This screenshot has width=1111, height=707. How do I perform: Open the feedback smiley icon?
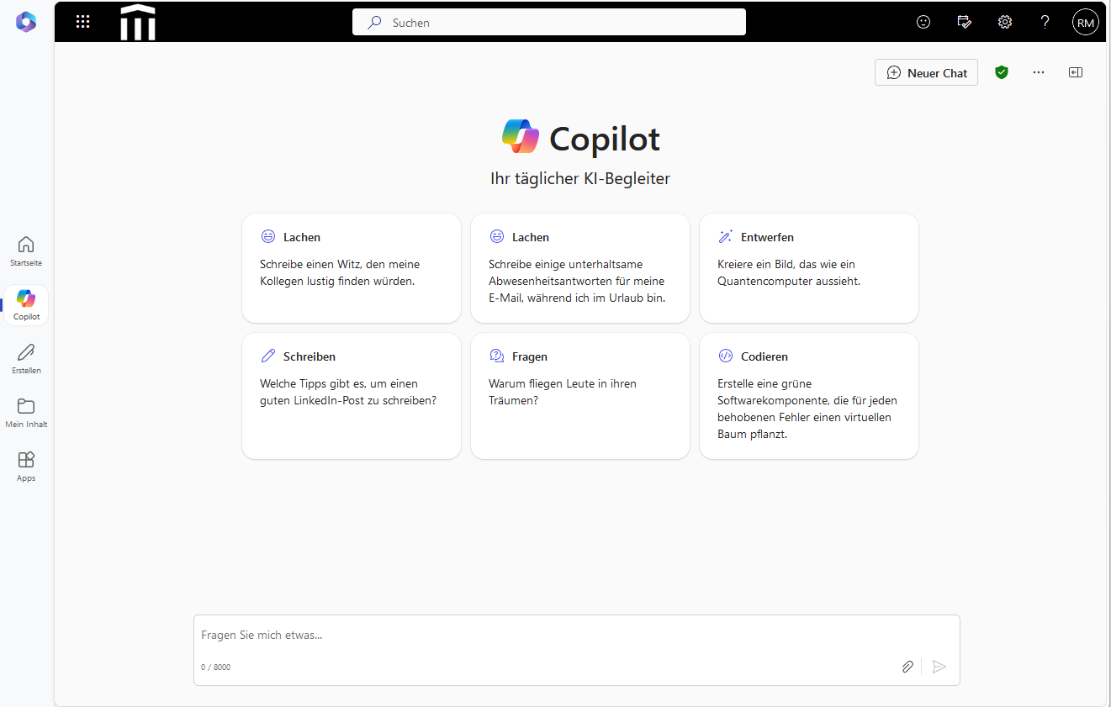(923, 23)
